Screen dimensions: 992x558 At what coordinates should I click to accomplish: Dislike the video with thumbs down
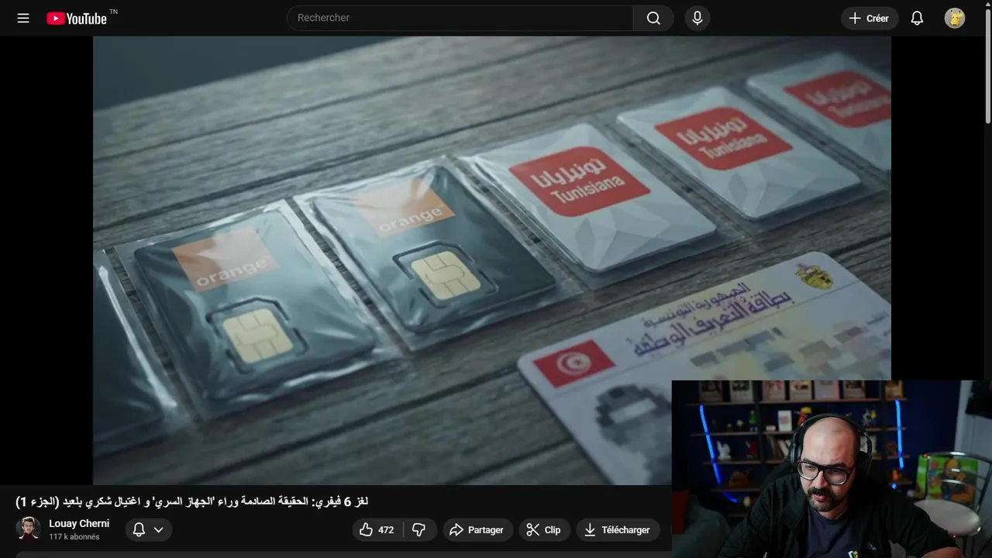419,530
